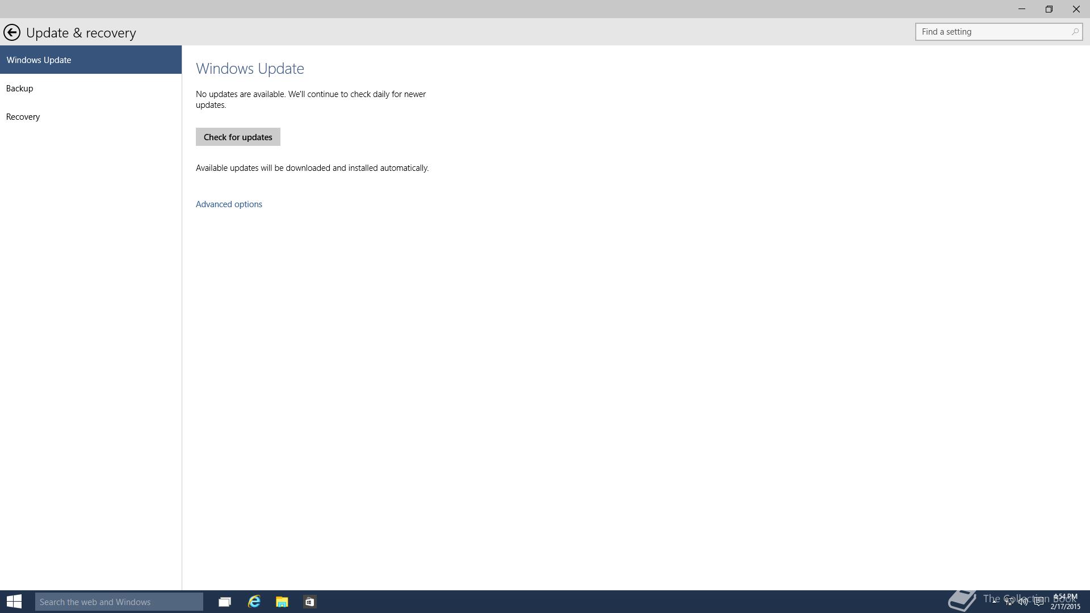Go back using the back arrow

(x=12, y=32)
